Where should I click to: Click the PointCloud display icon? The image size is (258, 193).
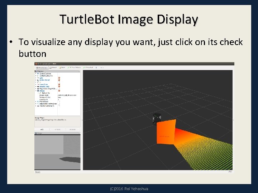point(38,102)
